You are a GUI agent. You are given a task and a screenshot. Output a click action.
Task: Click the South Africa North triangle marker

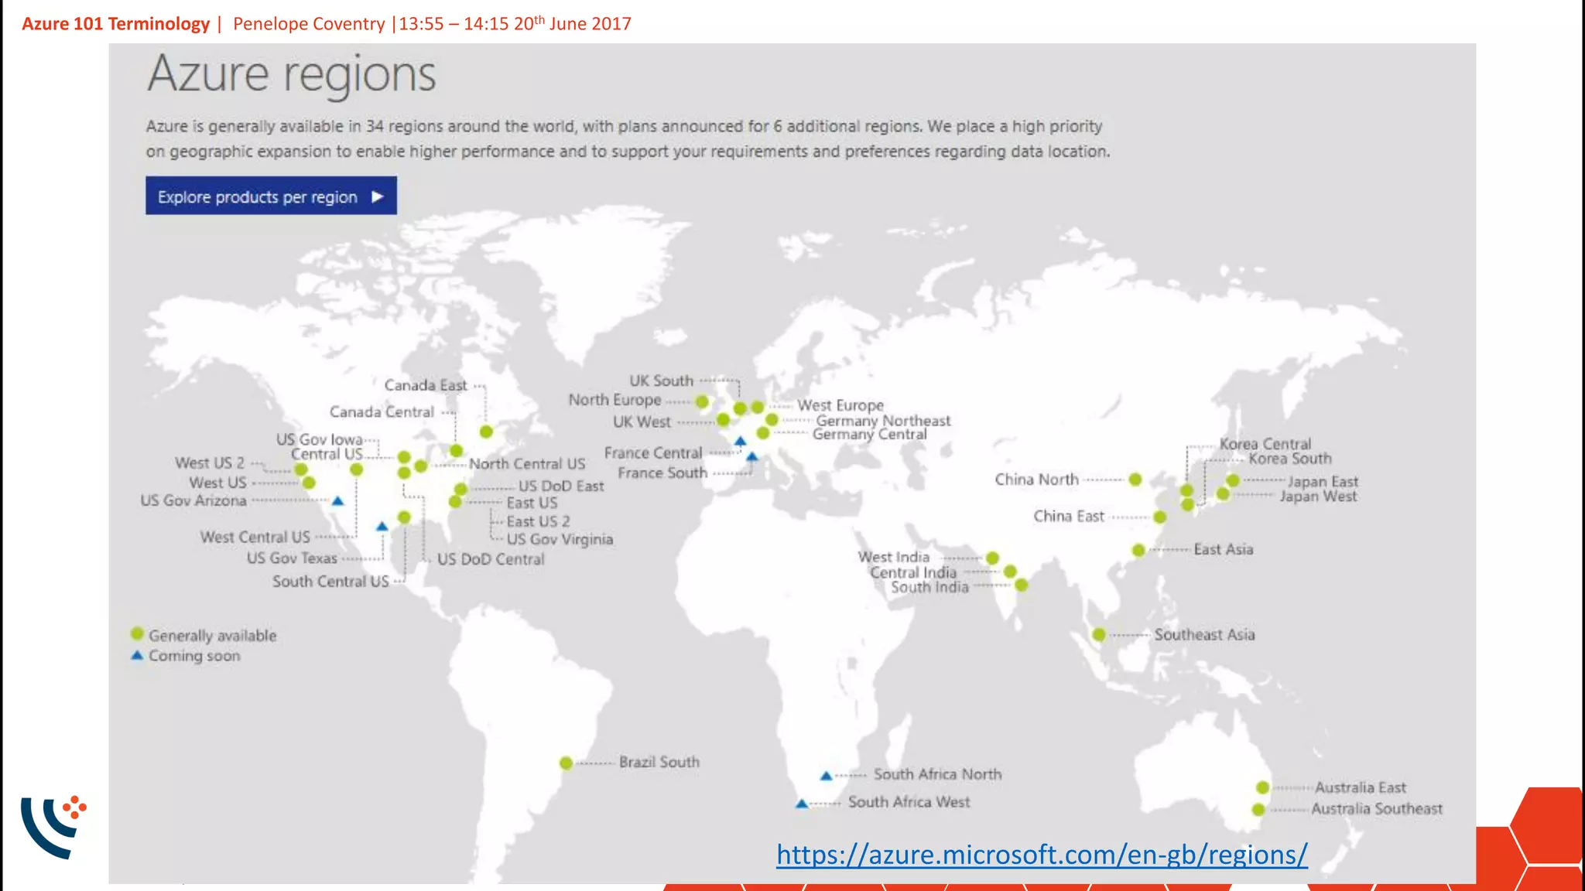pos(826,775)
